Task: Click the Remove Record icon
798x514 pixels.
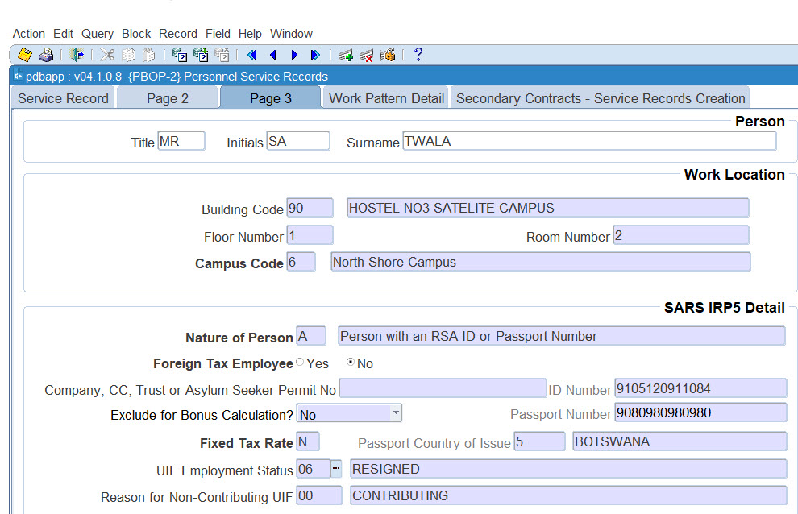Action: [x=367, y=55]
